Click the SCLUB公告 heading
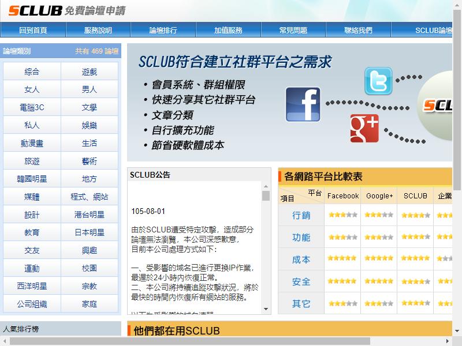 click(x=150, y=175)
